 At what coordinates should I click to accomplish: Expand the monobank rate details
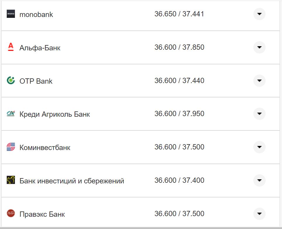259,14
